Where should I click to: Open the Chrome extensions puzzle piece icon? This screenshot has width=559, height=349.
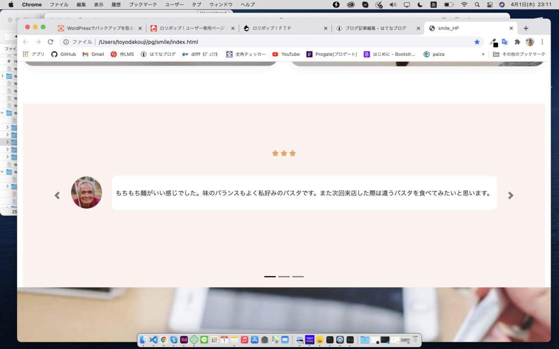[x=517, y=43]
